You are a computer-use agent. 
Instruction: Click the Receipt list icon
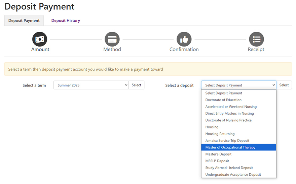[x=257, y=39]
